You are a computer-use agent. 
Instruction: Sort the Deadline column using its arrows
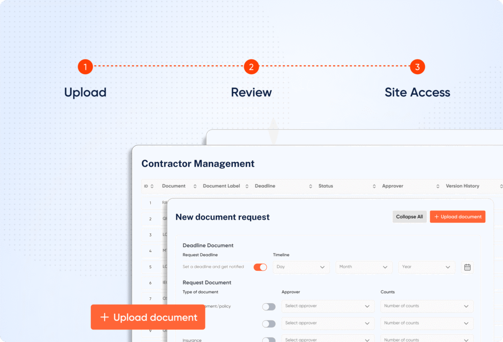[x=311, y=186]
